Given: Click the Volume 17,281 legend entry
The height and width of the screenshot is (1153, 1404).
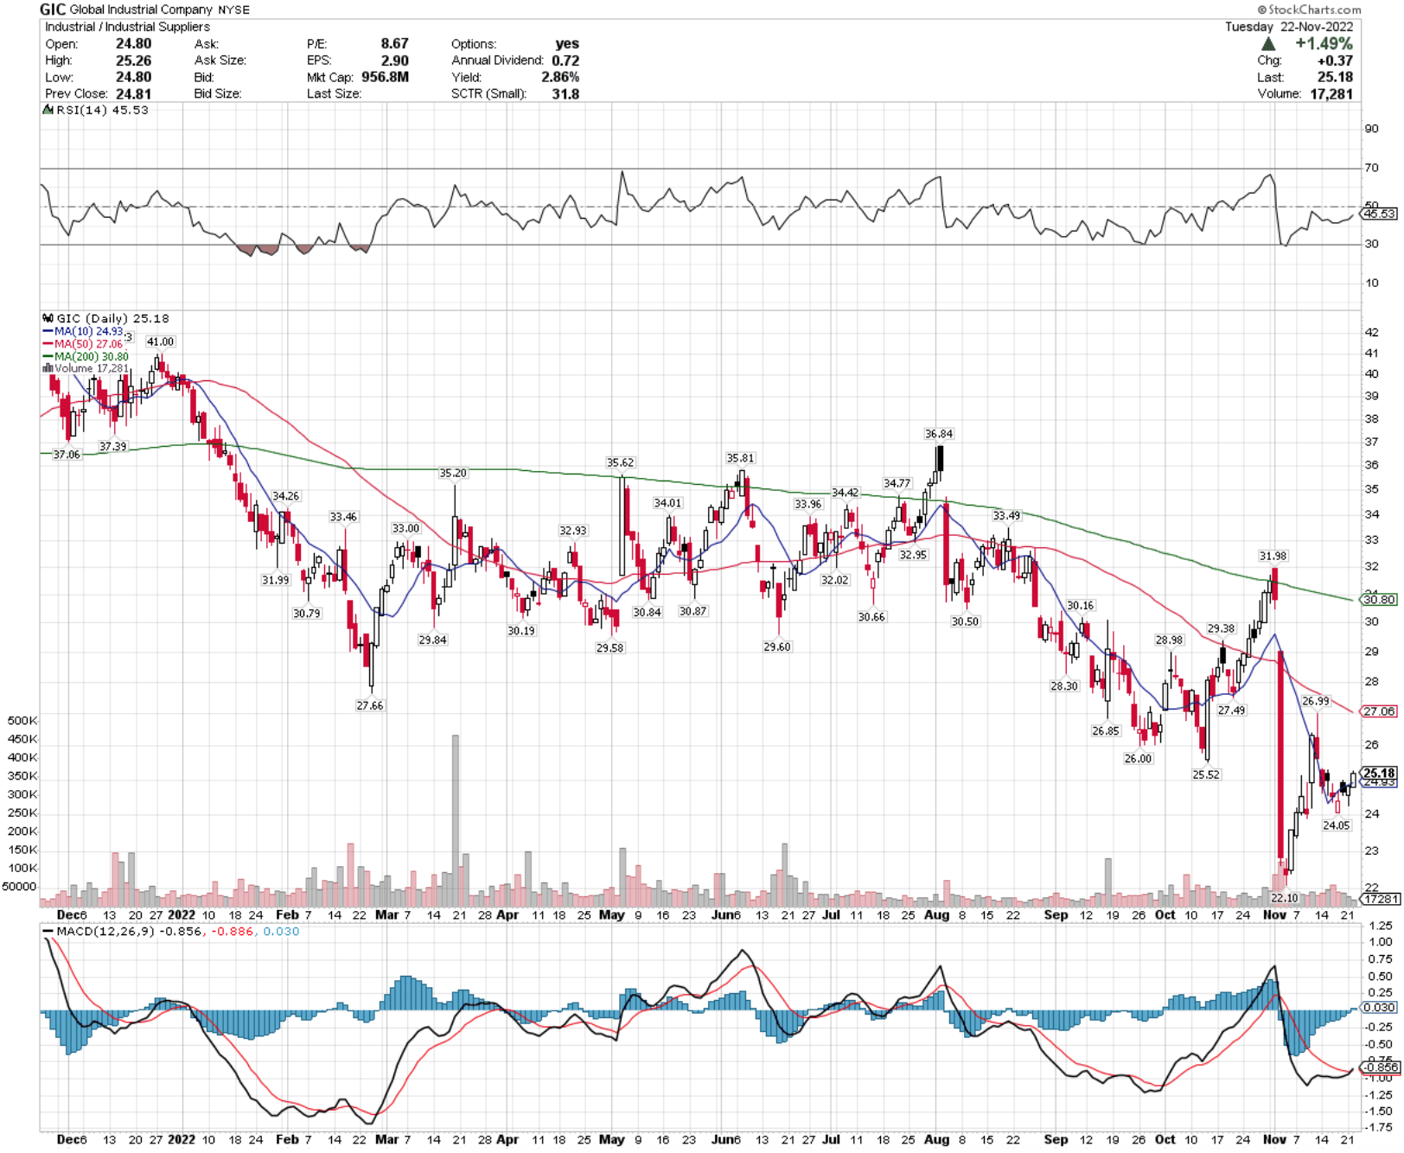Looking at the screenshot, I should pyautogui.click(x=85, y=368).
